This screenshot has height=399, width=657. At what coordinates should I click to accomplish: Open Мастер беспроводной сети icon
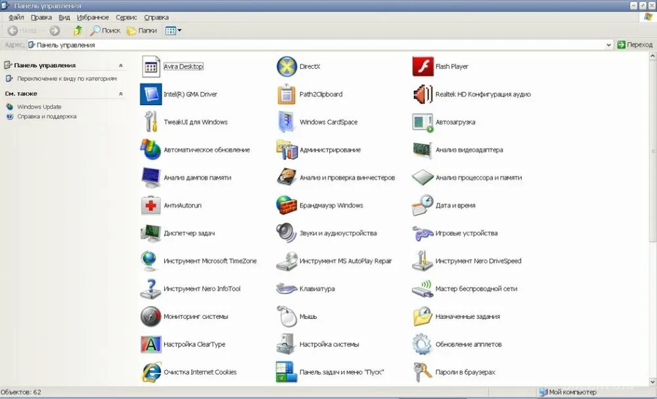[422, 289]
